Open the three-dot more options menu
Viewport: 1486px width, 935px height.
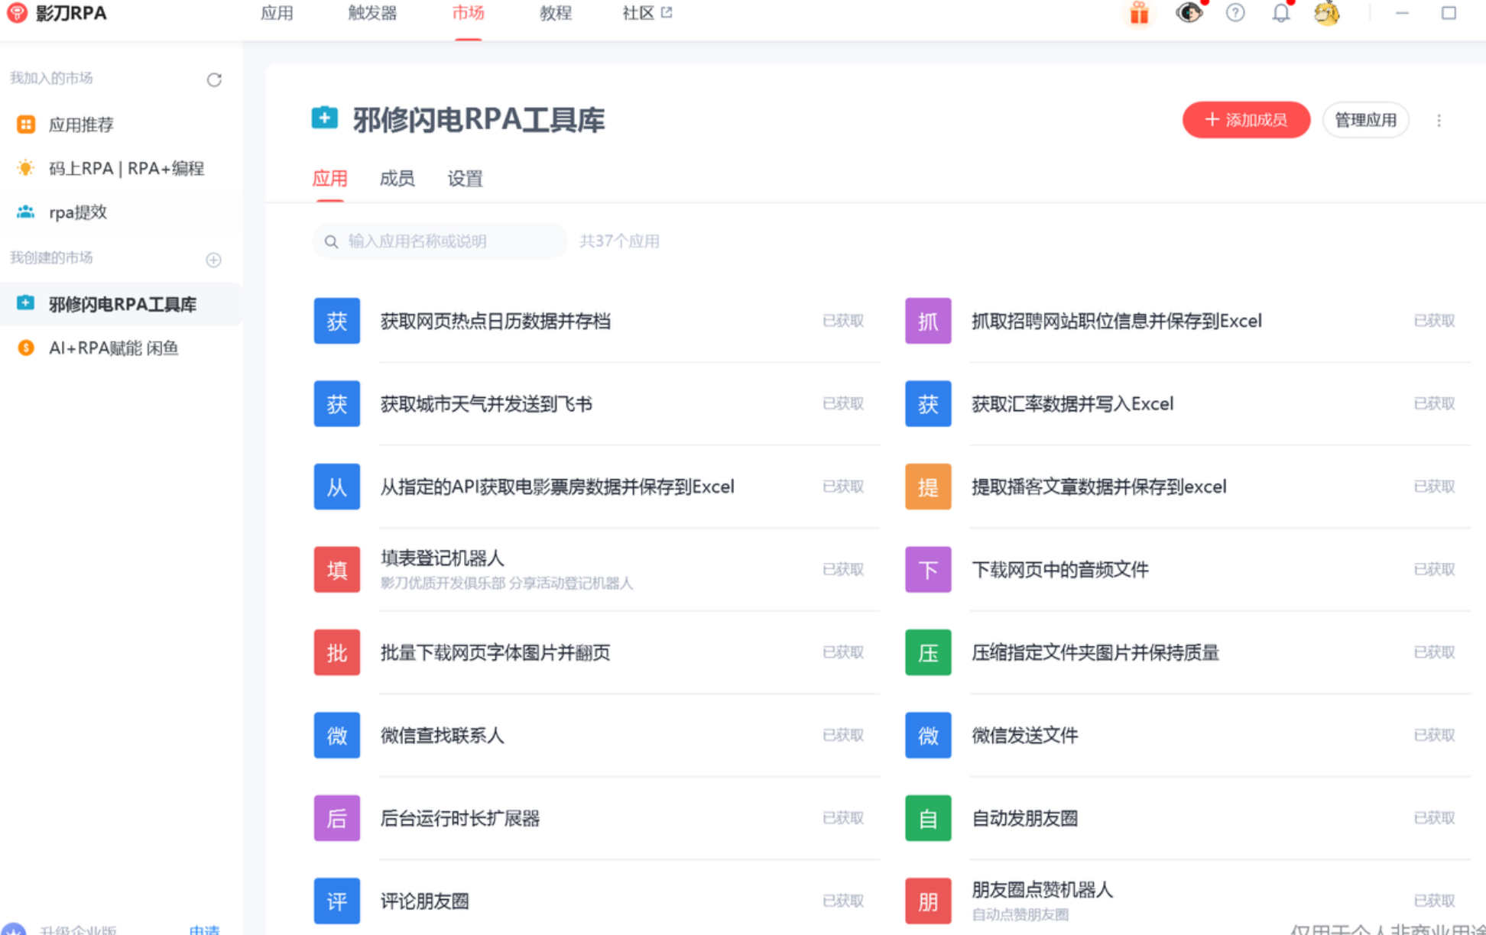coord(1439,121)
